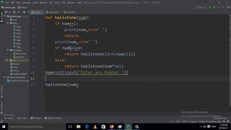Place cursor on the empty line 11

coord(137,78)
